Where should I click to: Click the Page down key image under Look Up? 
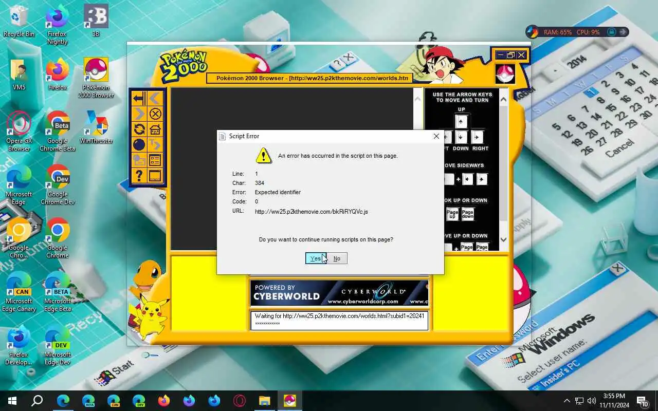tap(468, 214)
